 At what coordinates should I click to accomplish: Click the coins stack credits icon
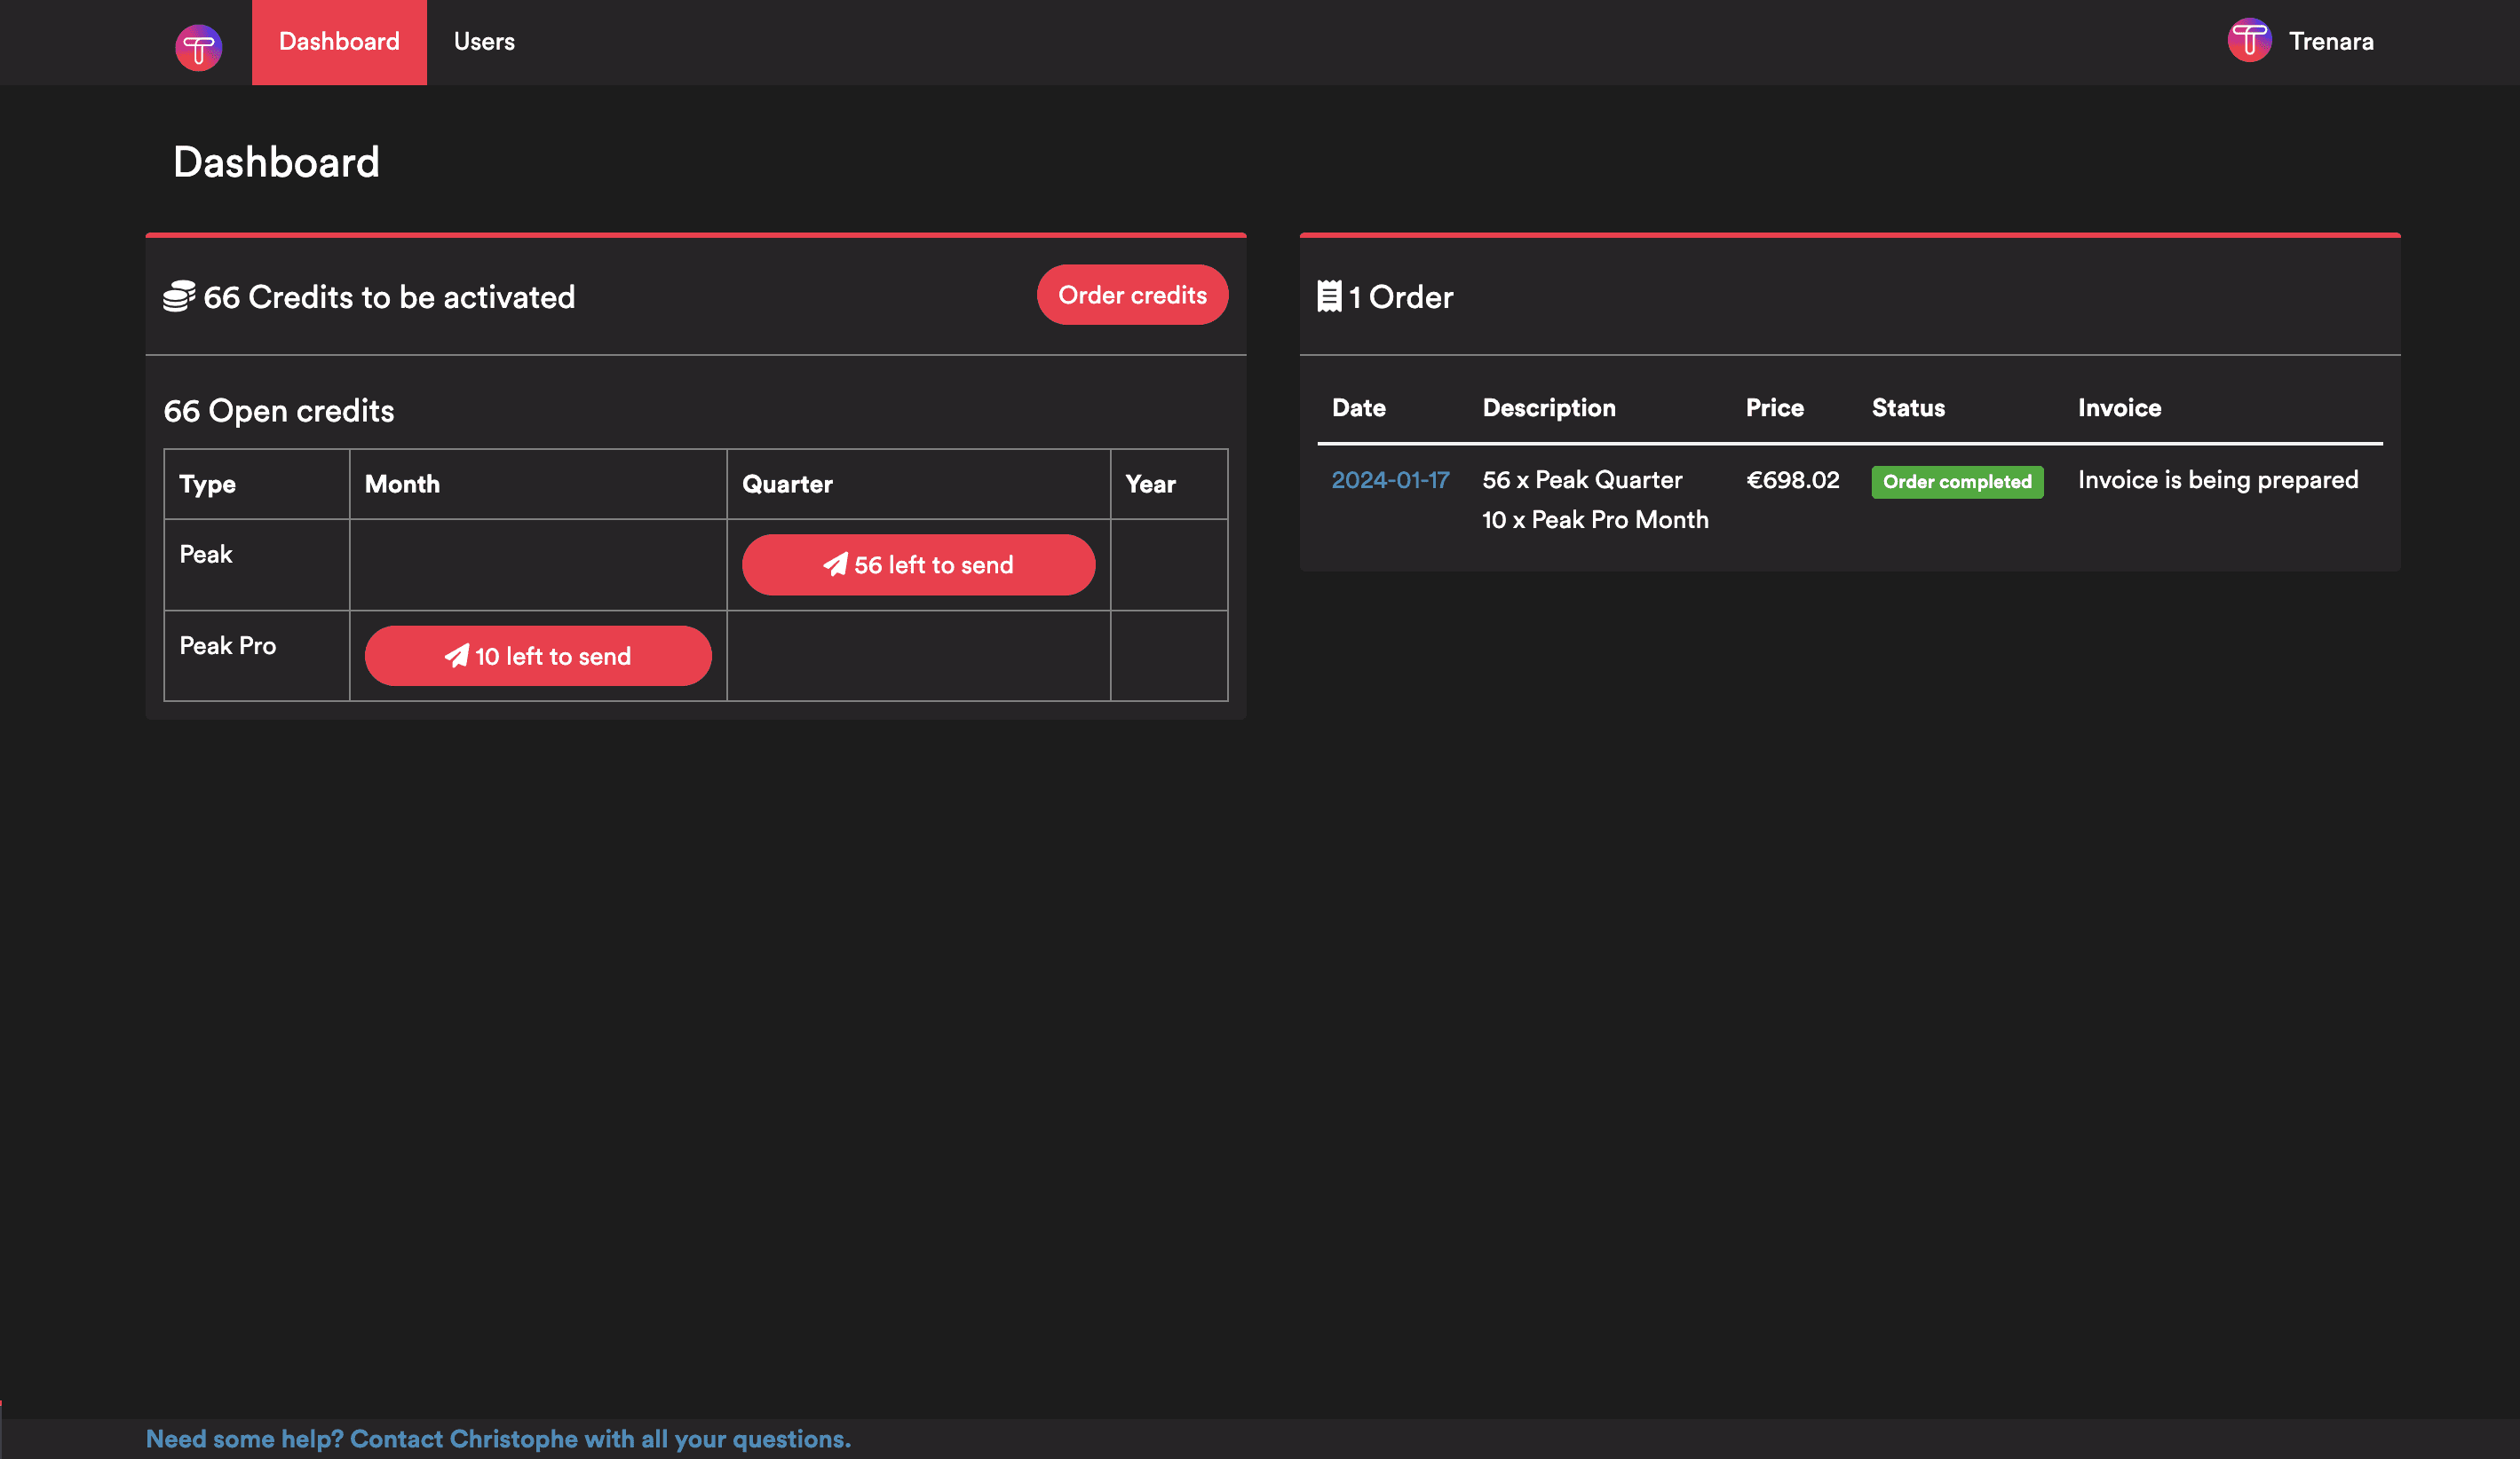click(179, 296)
